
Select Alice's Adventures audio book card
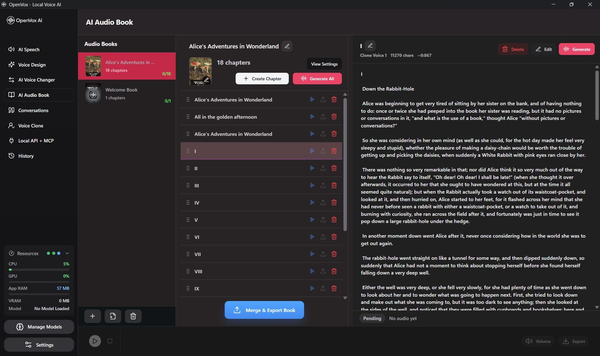pyautogui.click(x=127, y=66)
